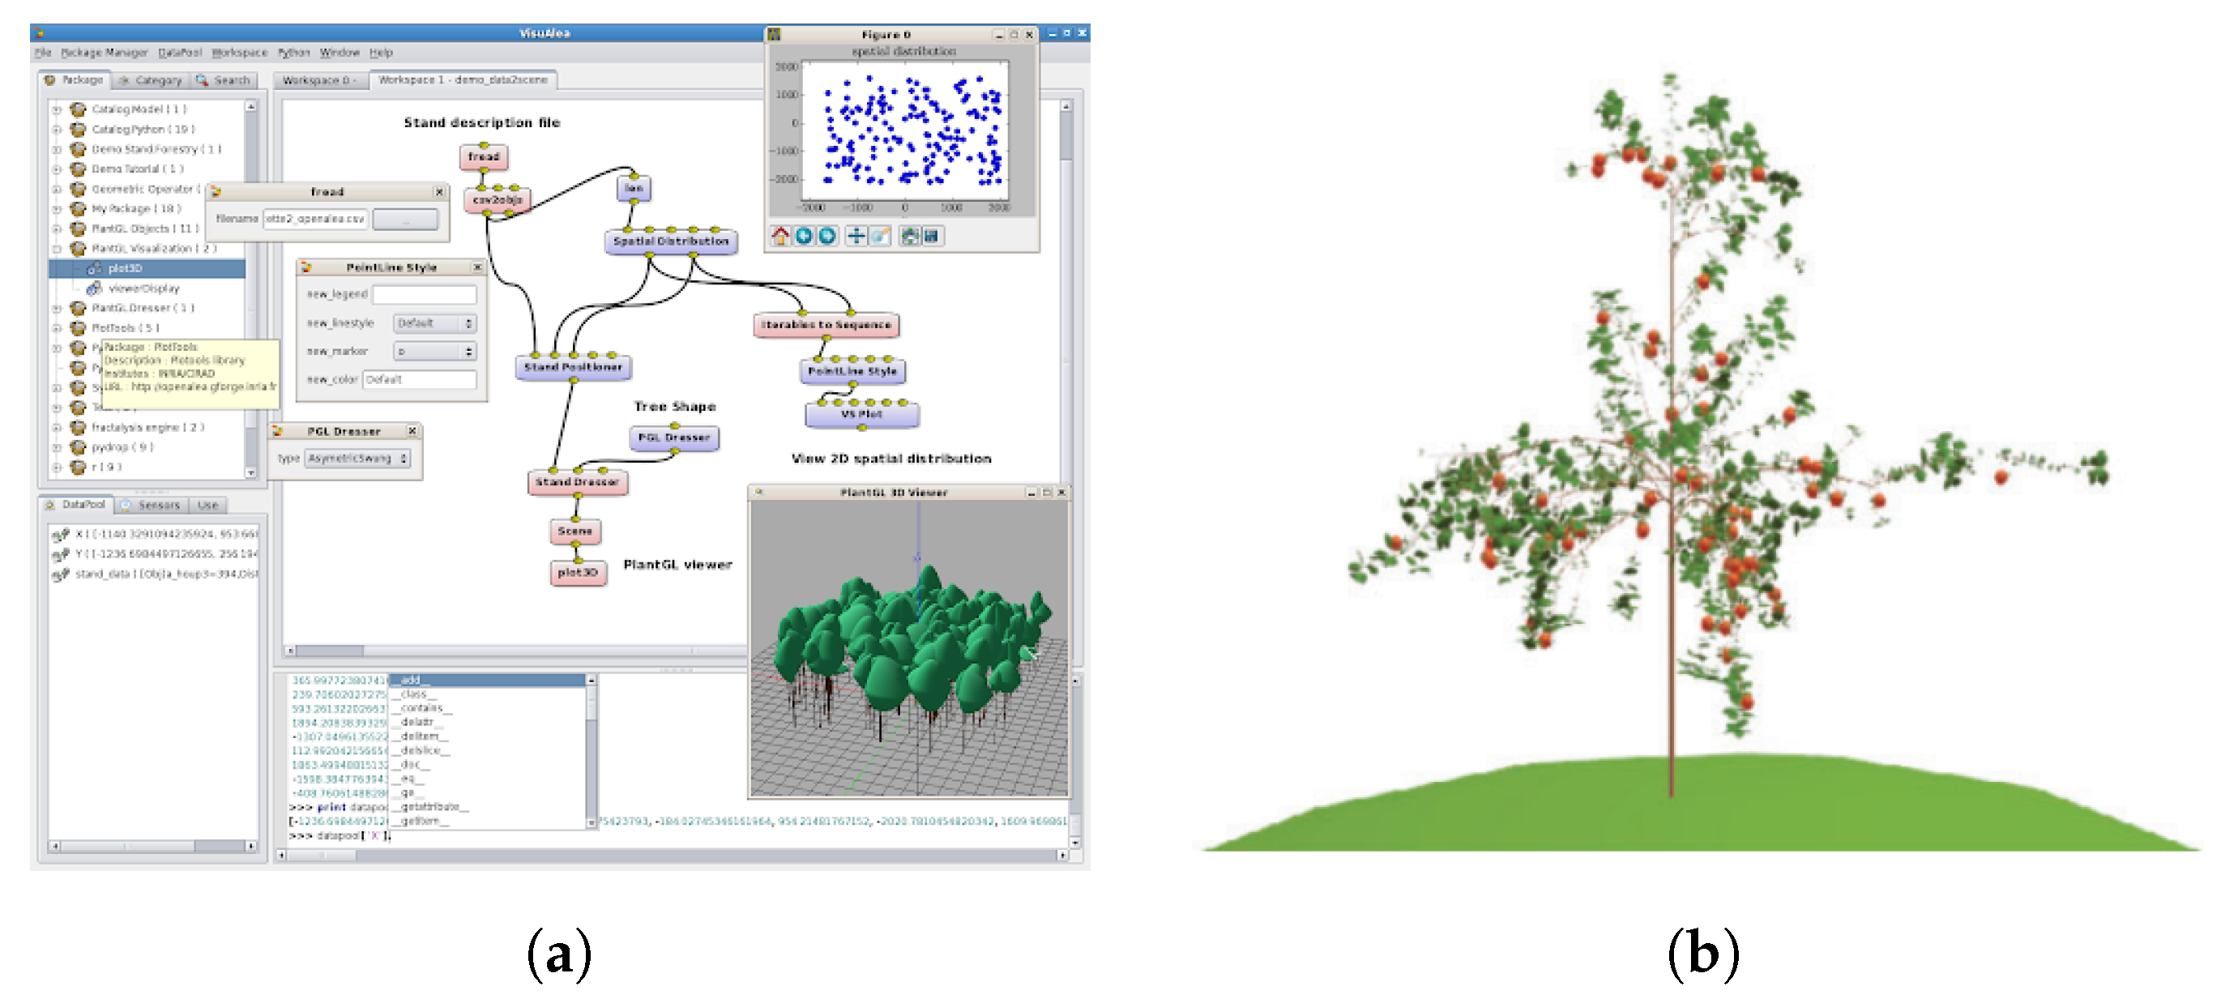The height and width of the screenshot is (999, 2225).
Task: Click the forward arrow in the plot toolbar
Action: pyautogui.click(x=826, y=236)
